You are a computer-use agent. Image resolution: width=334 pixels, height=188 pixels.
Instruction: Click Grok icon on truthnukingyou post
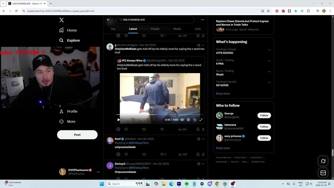(199, 45)
